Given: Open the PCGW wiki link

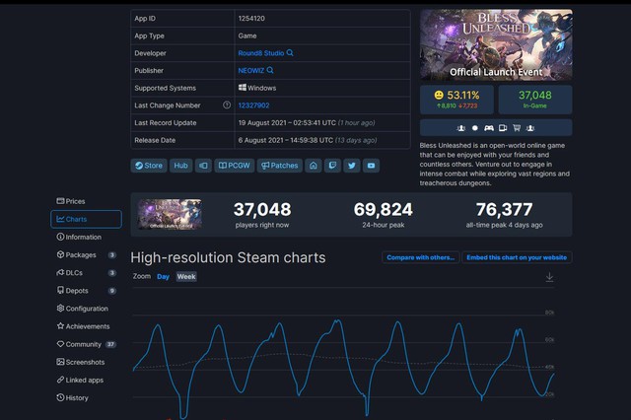Looking at the screenshot, I should (x=235, y=166).
